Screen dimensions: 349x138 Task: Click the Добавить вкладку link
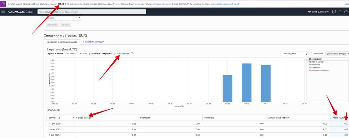point(93,42)
